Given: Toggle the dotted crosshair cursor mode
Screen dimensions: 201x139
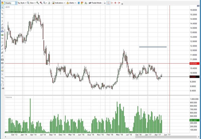Looking at the screenshot, I should point(108,3).
